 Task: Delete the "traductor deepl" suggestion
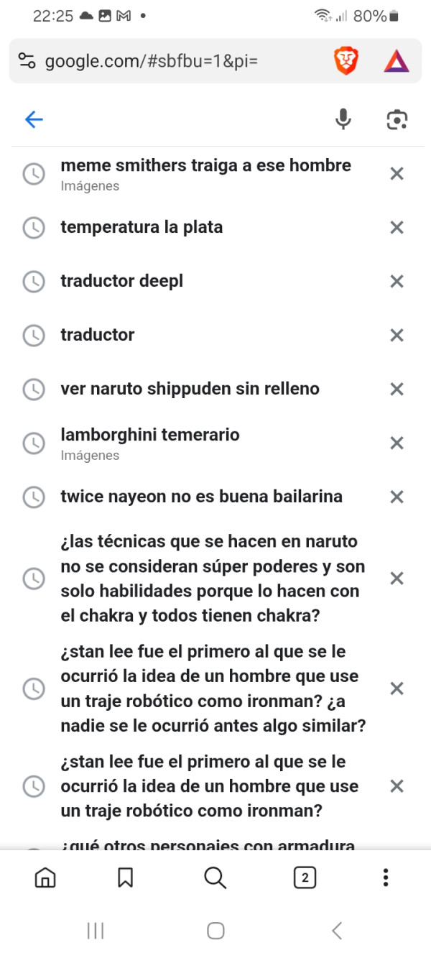[x=397, y=282]
